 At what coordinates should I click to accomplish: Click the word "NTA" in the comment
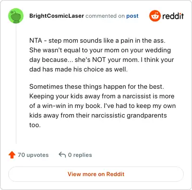click(36, 40)
